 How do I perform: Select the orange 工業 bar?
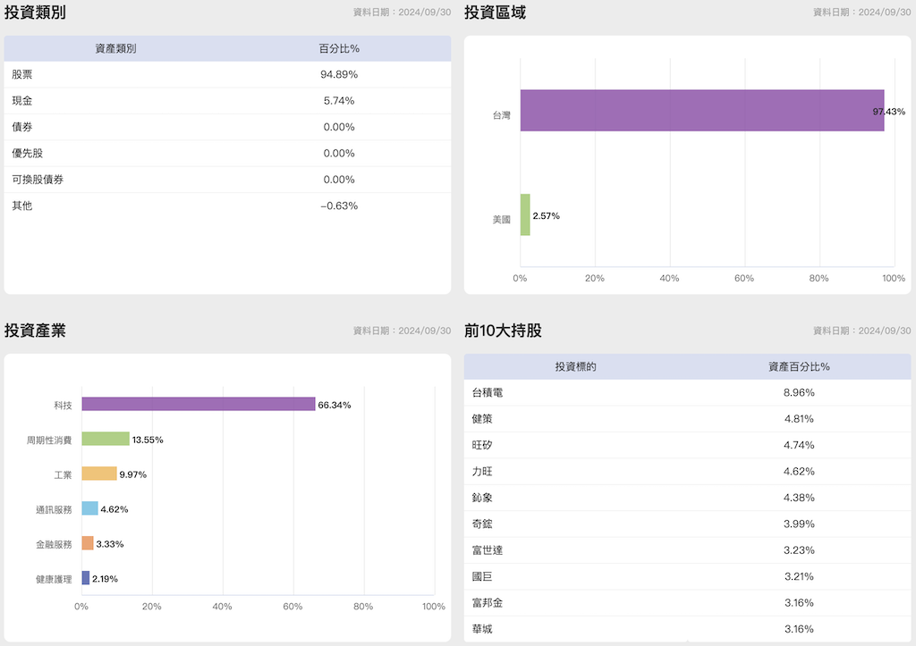pos(99,474)
